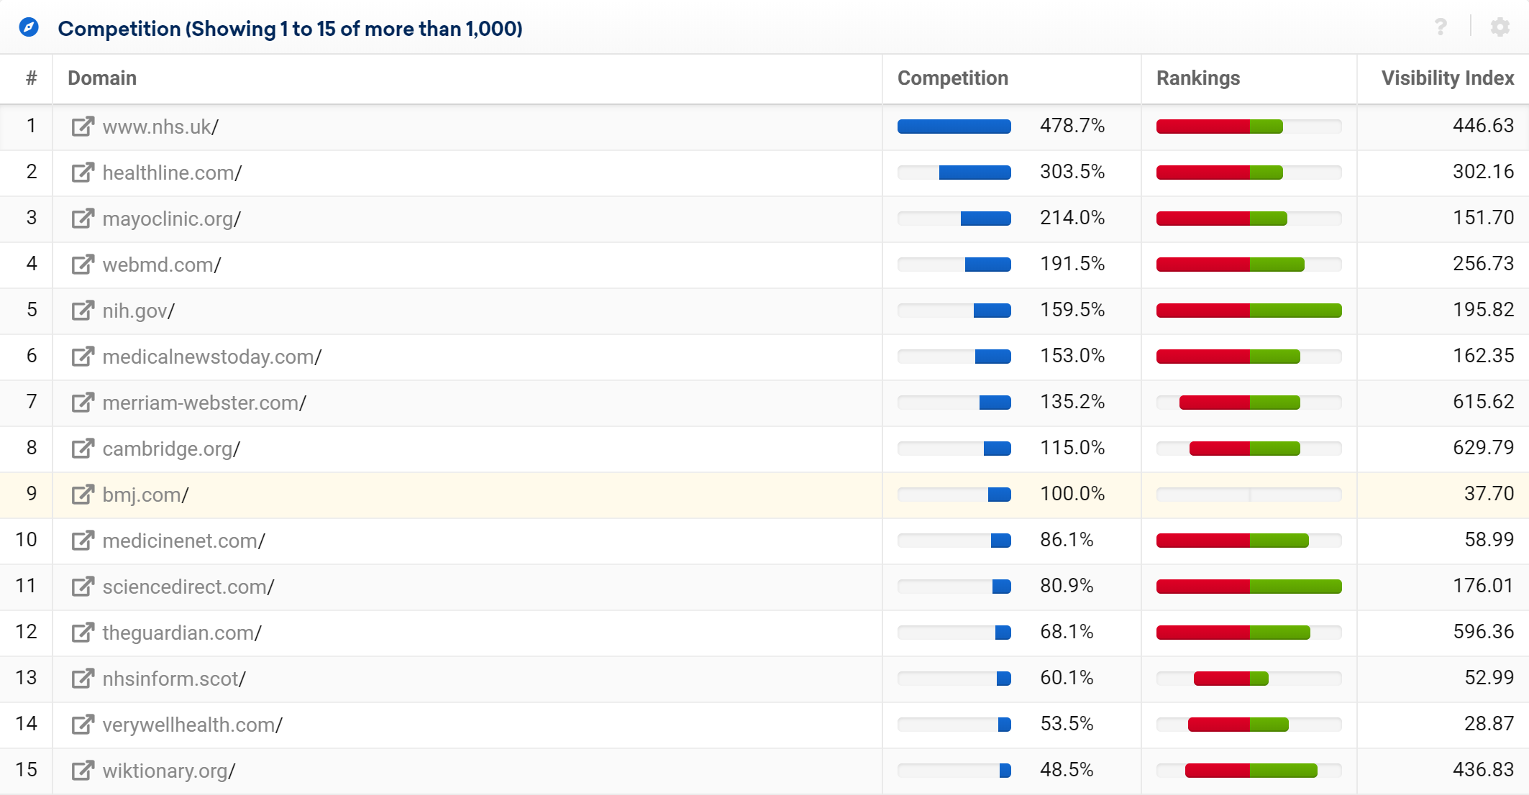Open external link icon for medicalnewstoday.com

coord(83,357)
